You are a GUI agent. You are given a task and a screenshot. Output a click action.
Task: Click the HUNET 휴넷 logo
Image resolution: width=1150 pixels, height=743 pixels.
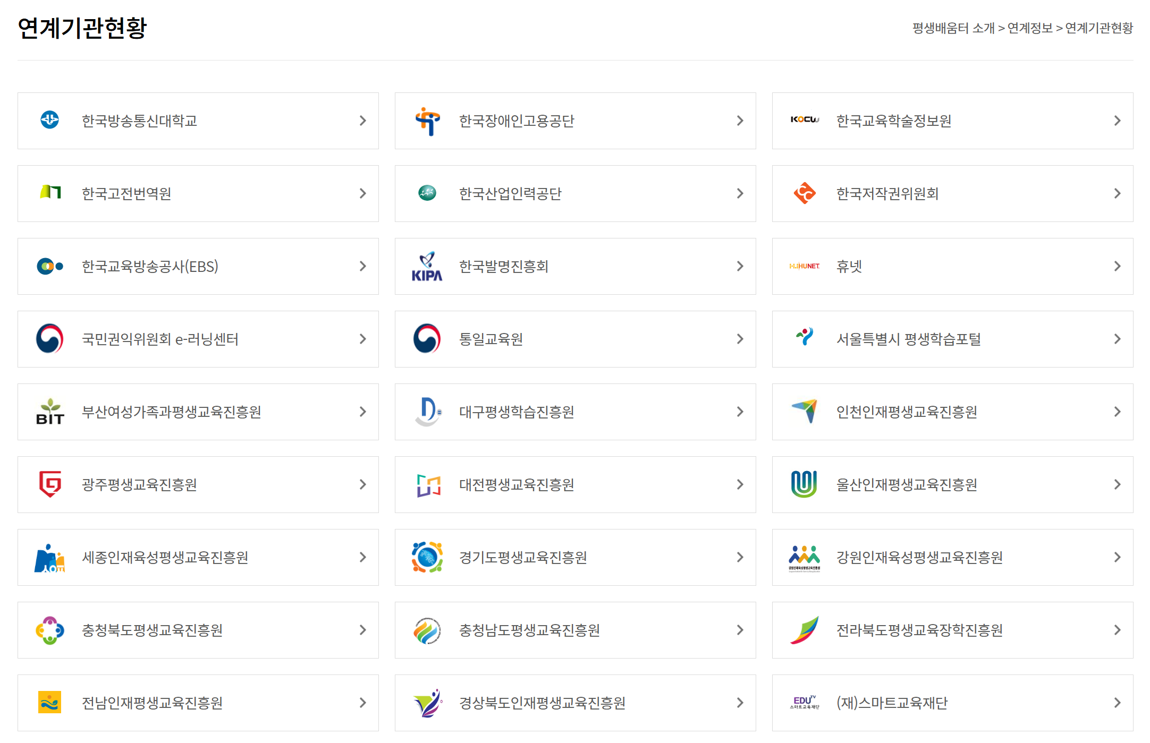pos(805,266)
